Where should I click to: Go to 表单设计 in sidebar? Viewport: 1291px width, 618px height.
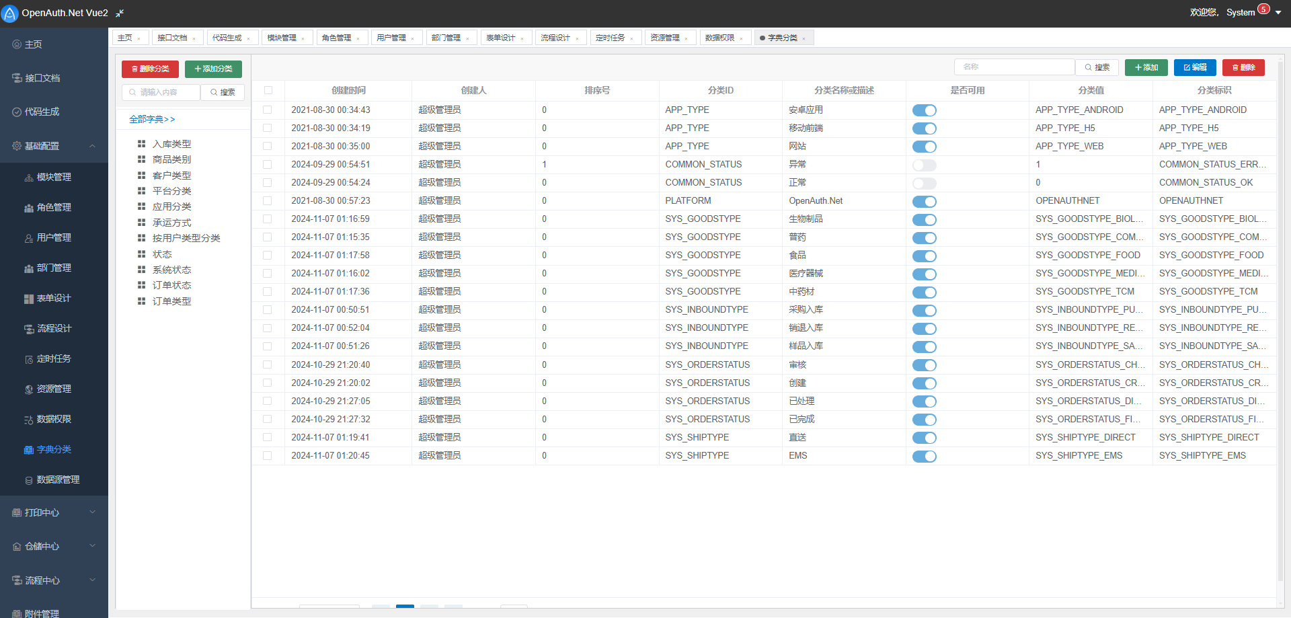(x=54, y=298)
